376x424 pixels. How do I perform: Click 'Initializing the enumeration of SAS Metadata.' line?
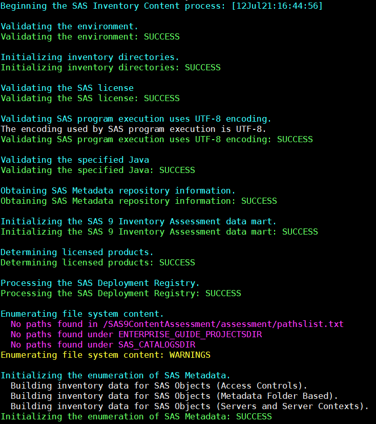pyautogui.click(x=115, y=376)
